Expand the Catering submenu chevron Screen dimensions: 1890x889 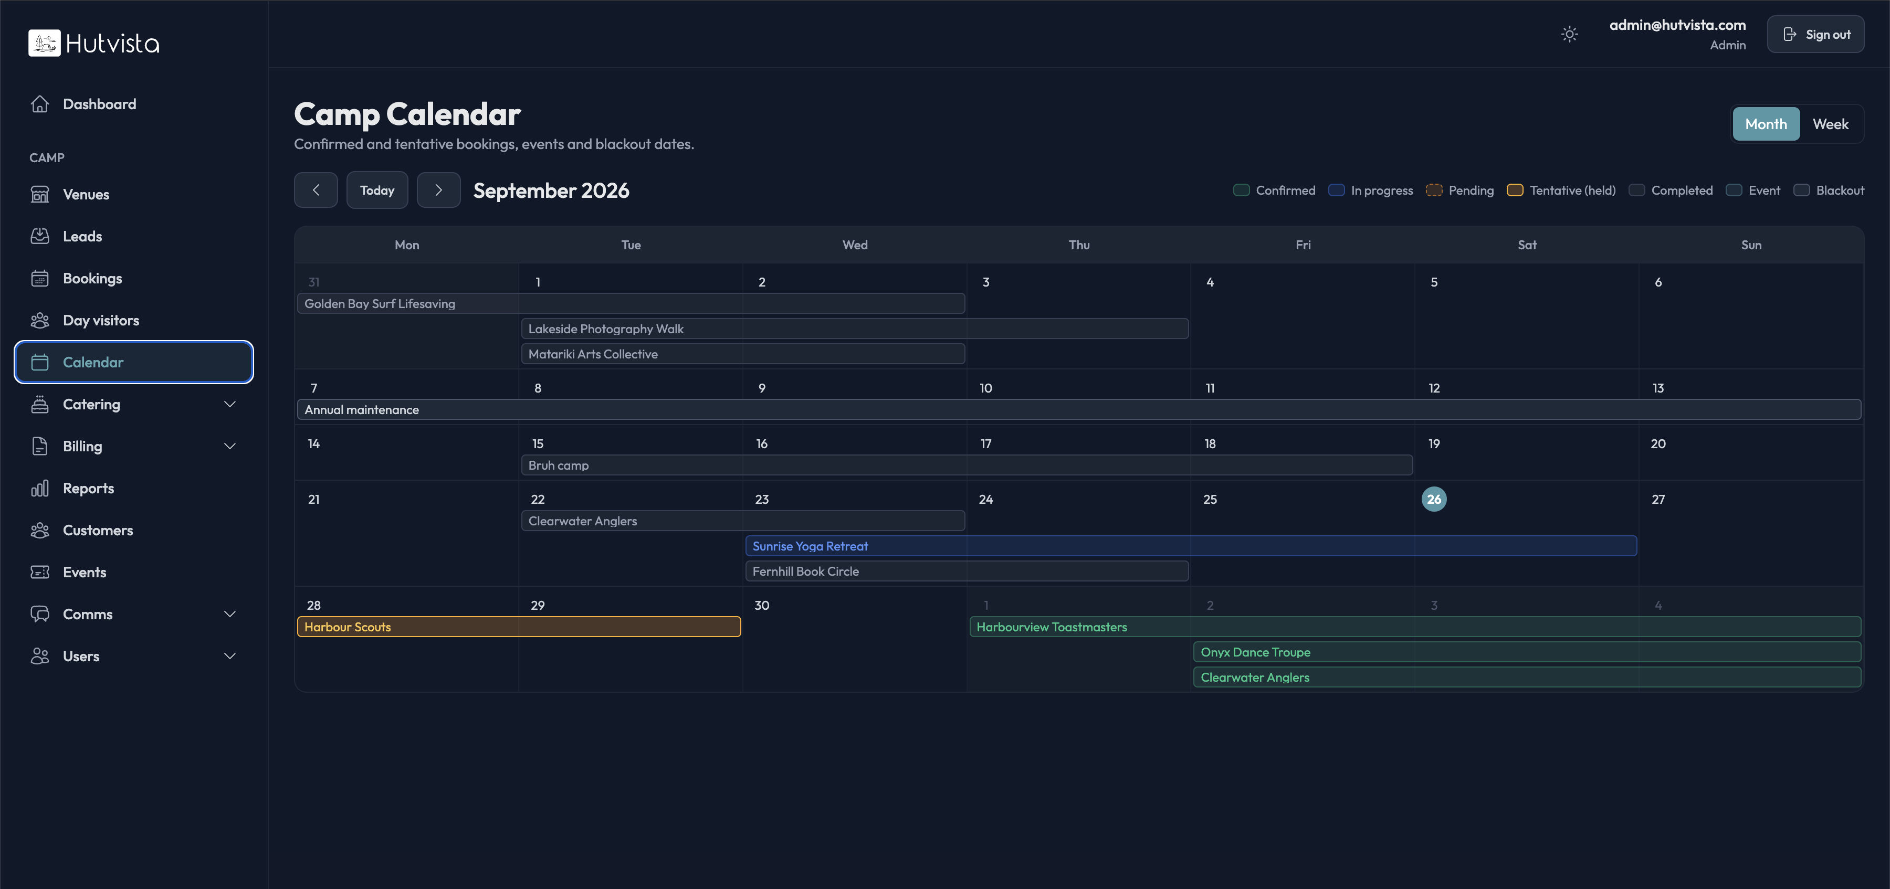[x=229, y=404]
